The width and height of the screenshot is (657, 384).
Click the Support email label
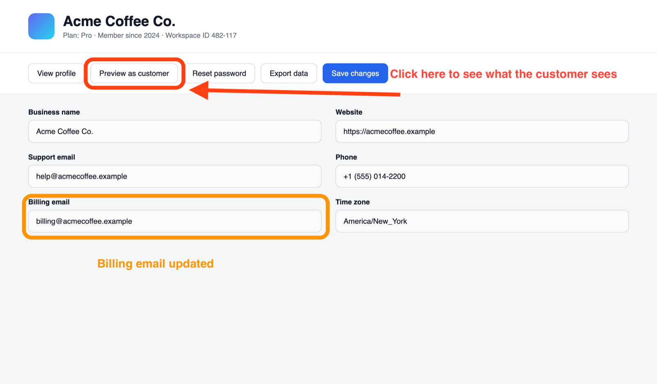(x=52, y=157)
